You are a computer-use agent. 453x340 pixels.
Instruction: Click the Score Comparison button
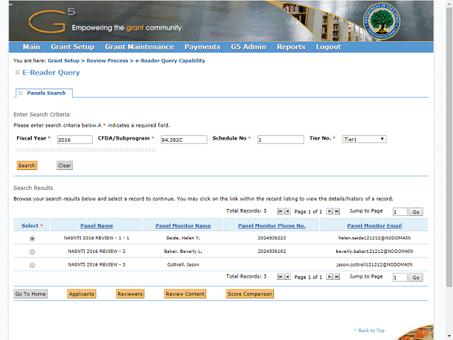(250, 294)
